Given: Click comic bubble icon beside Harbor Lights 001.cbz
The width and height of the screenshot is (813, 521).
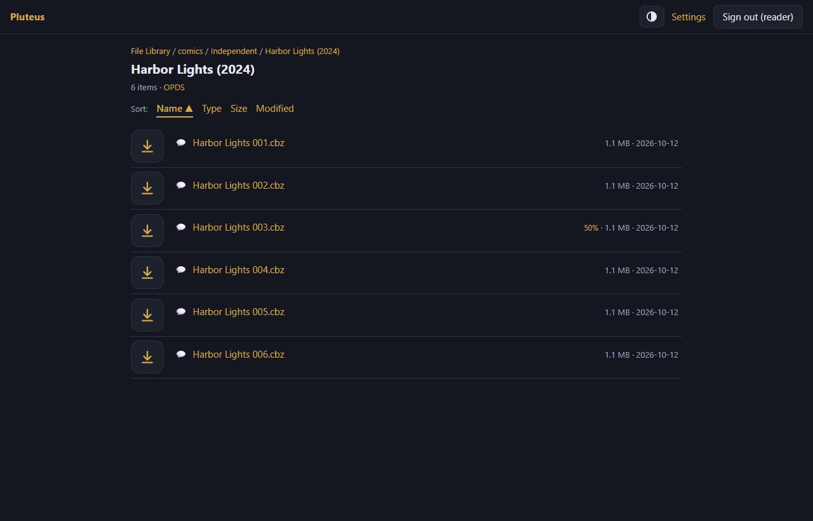Looking at the screenshot, I should [x=181, y=143].
